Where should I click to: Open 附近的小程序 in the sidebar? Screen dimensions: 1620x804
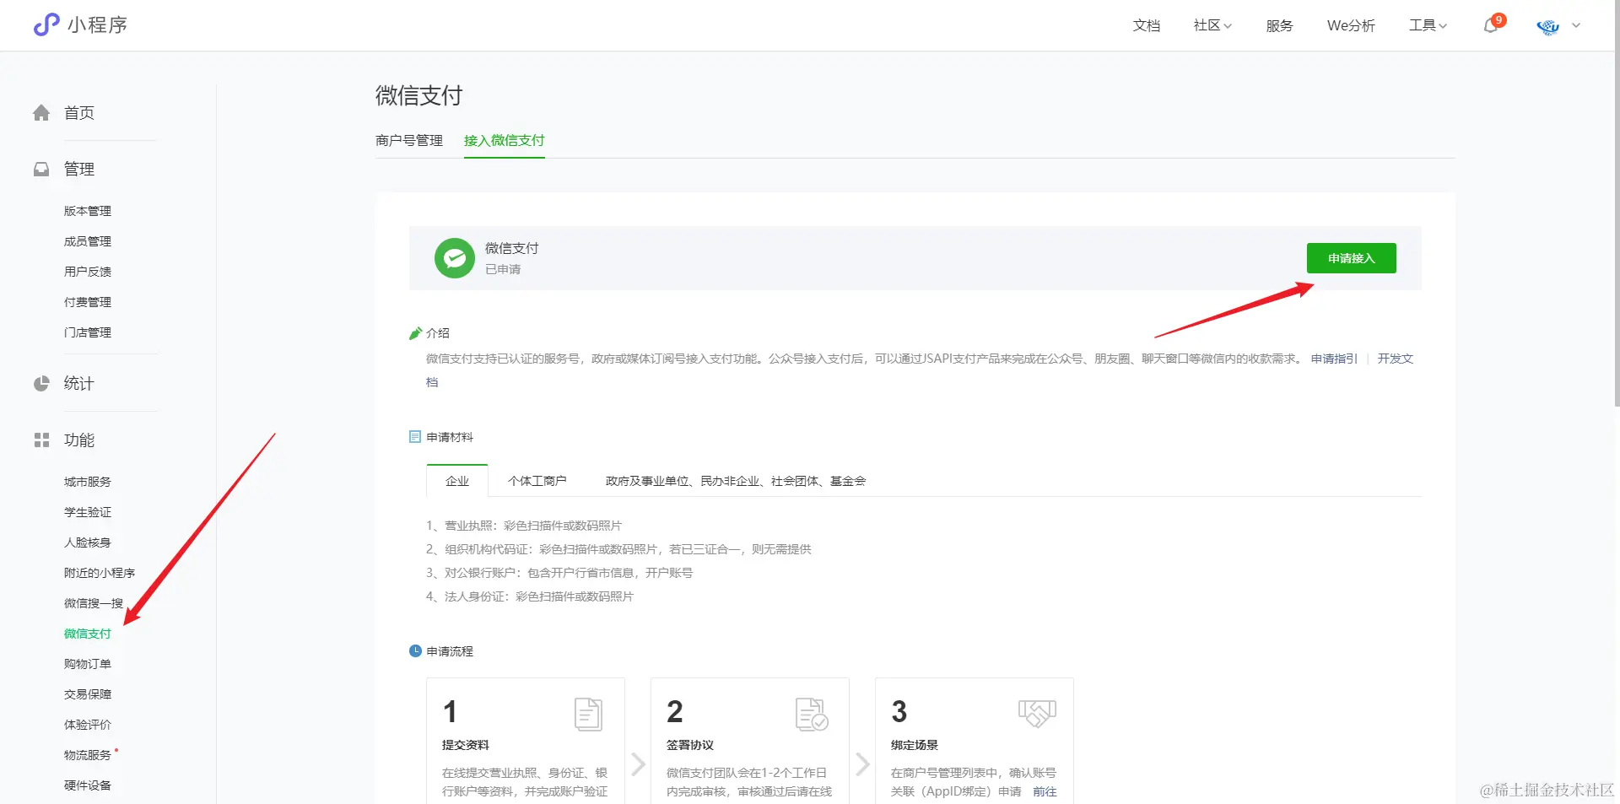coord(100,573)
